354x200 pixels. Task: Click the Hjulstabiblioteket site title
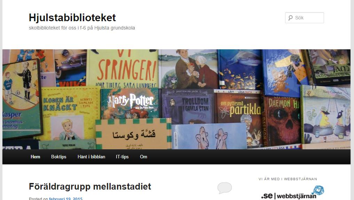click(72, 18)
